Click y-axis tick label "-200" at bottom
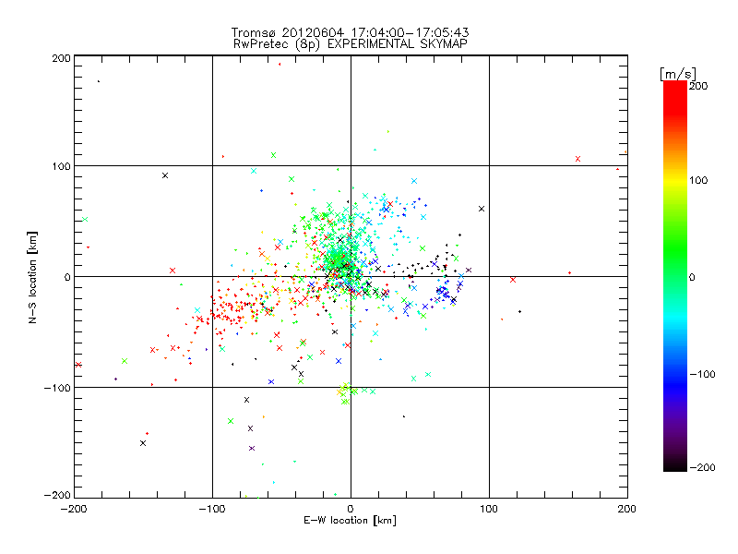Screen dimensions: 738x554 [x=57, y=495]
